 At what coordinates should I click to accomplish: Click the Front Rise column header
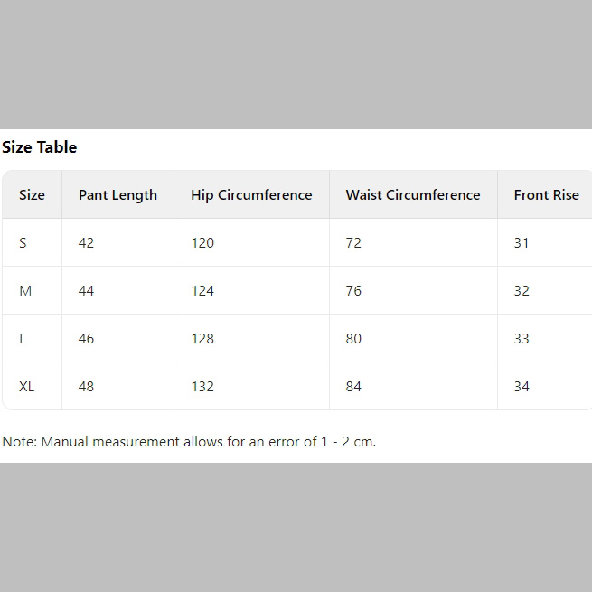[x=546, y=195]
